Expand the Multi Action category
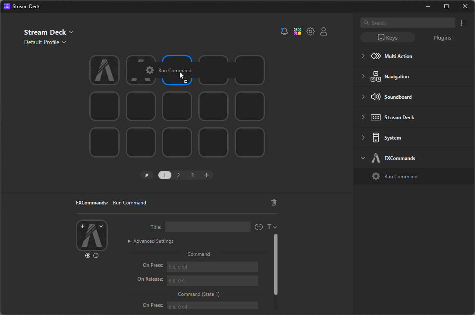Screen dimensions: 475x315 [363, 56]
